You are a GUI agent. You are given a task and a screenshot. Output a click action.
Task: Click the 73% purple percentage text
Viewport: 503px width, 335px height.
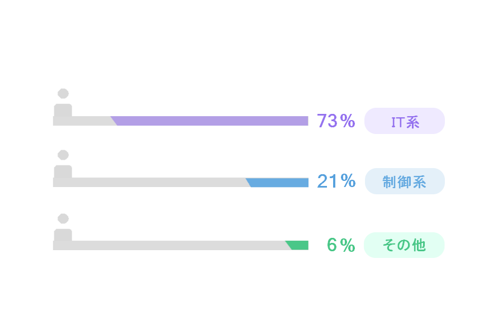click(336, 121)
